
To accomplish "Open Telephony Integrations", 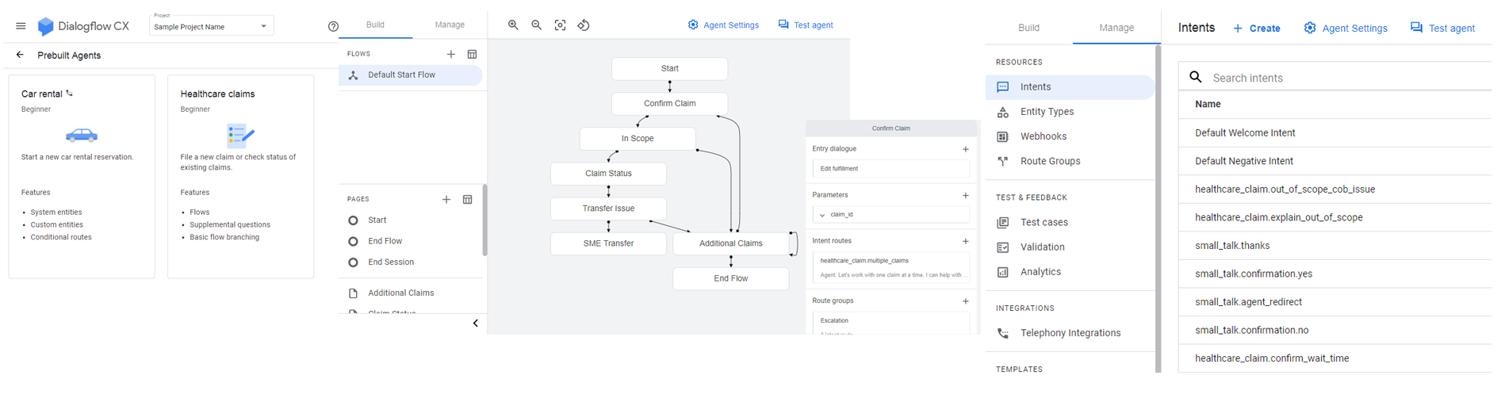I will tap(1070, 333).
